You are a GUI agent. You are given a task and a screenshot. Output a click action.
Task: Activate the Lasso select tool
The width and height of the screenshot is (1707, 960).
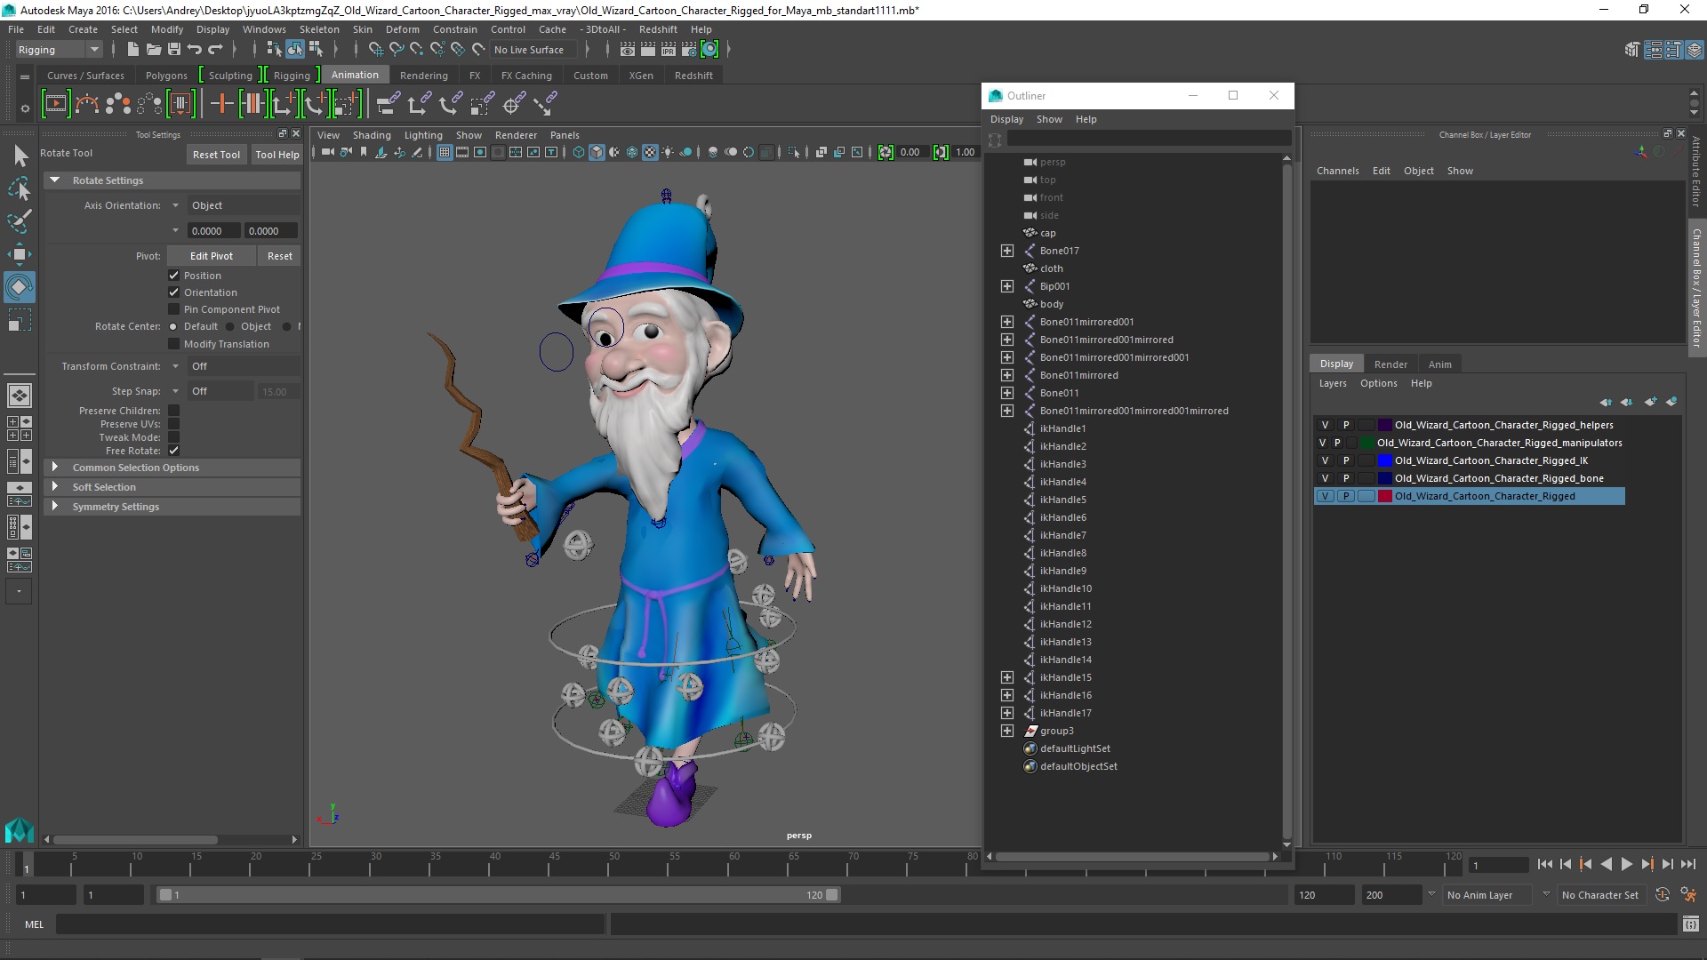coord(20,188)
